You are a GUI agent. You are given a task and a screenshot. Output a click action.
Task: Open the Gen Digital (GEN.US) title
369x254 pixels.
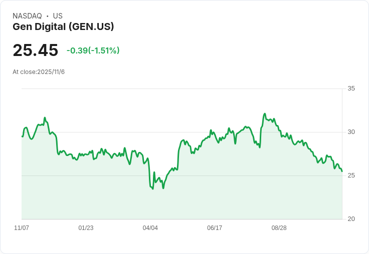pyautogui.click(x=63, y=26)
